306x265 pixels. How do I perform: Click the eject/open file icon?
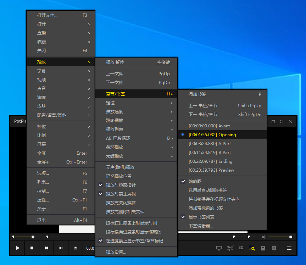(x=76, y=248)
